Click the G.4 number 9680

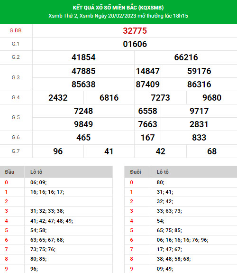click(212, 98)
